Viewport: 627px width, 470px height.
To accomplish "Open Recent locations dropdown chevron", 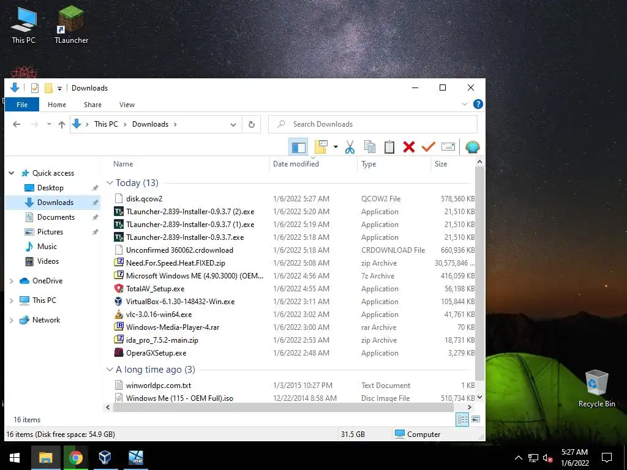I will pos(49,124).
